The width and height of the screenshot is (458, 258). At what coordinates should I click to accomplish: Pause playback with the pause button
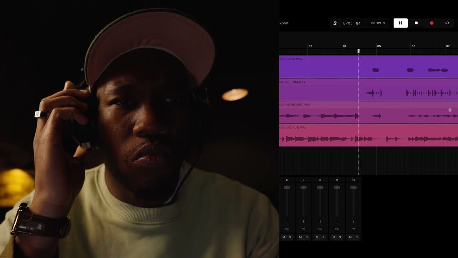[401, 23]
